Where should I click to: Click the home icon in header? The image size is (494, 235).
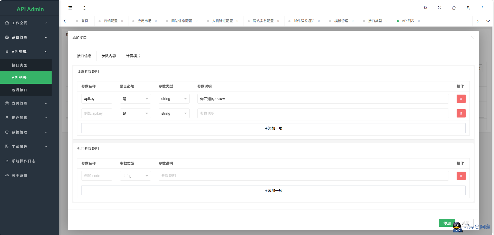pyautogui.click(x=454, y=8)
